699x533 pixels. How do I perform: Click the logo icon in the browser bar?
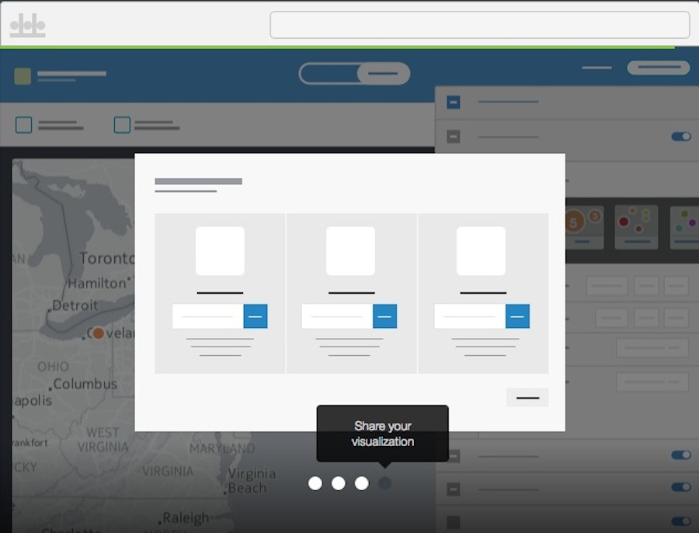click(x=27, y=26)
